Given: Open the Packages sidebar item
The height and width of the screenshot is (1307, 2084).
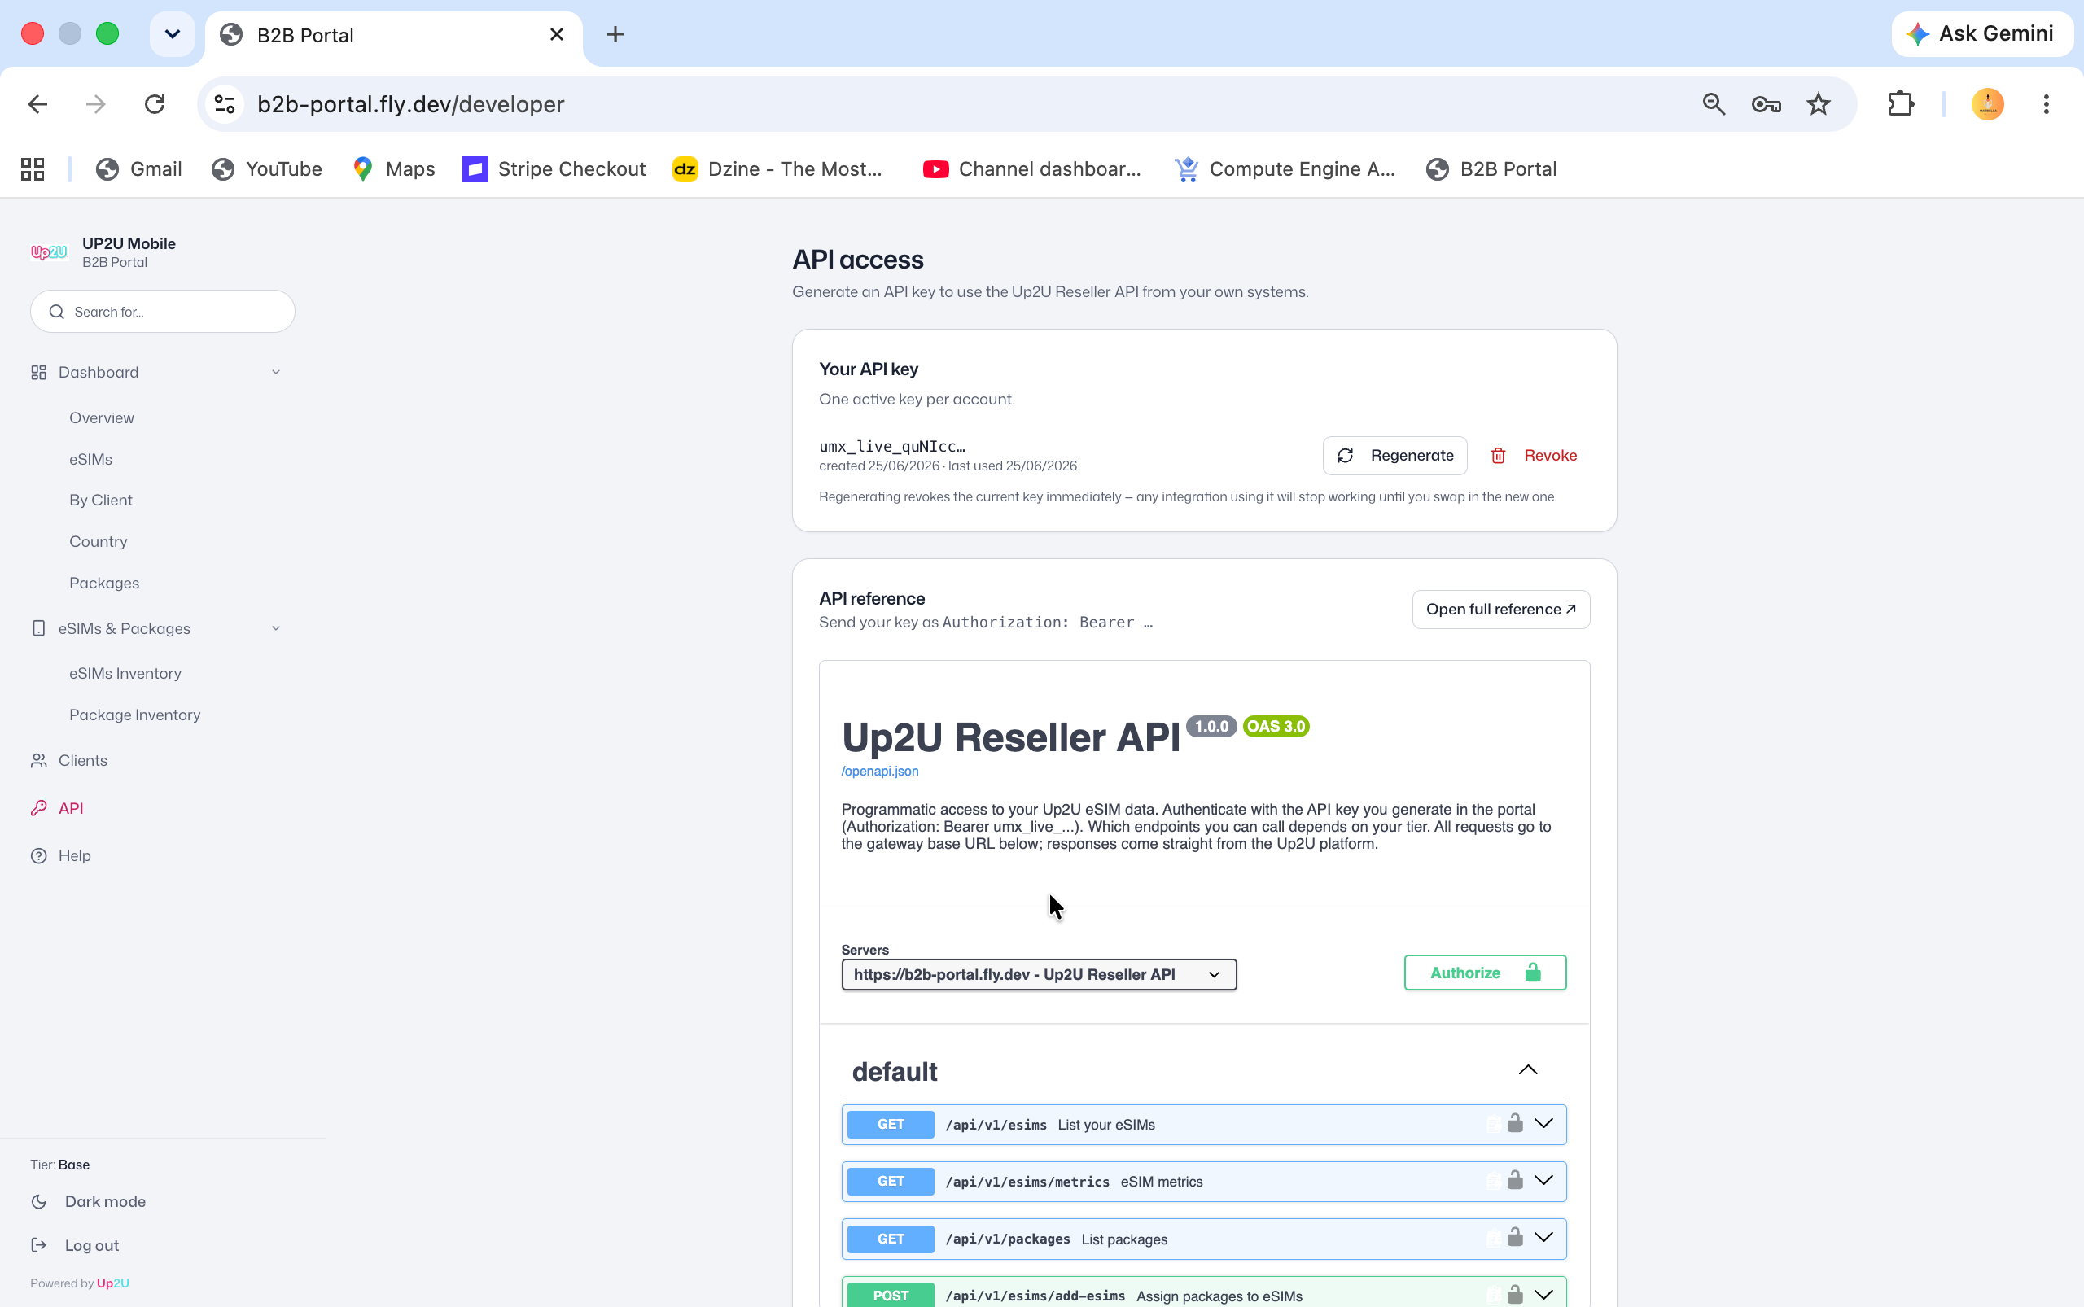Looking at the screenshot, I should coord(103,584).
